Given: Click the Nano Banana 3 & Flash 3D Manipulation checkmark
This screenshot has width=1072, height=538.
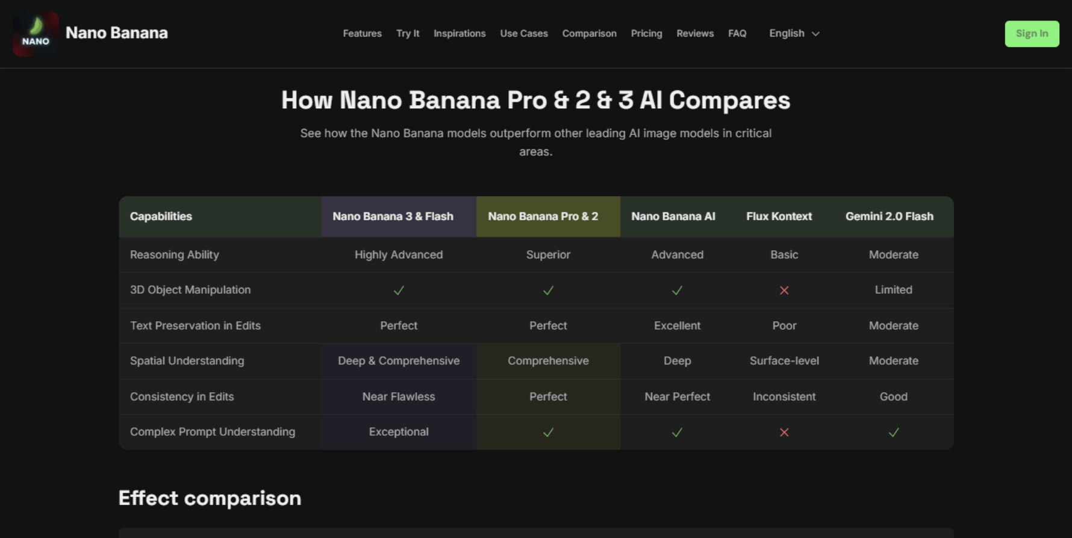Looking at the screenshot, I should click(x=399, y=291).
